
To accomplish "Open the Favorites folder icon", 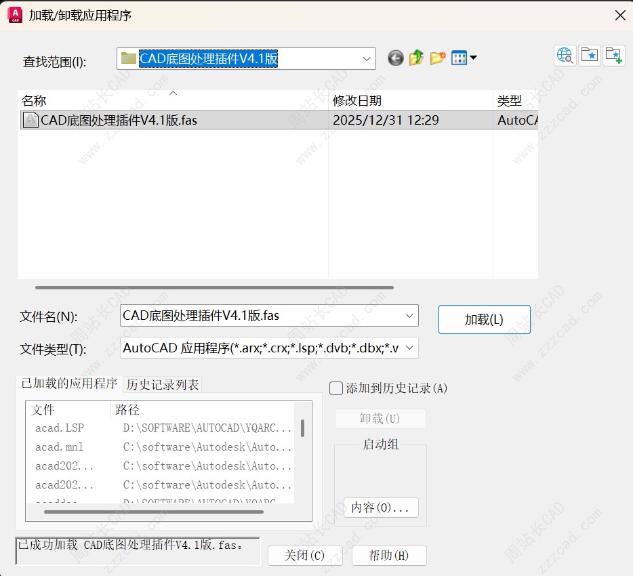I will tap(590, 56).
